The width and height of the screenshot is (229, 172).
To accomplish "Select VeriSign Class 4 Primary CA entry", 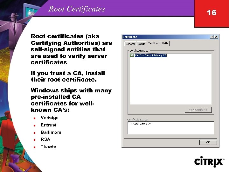I will (x=151, y=55).
